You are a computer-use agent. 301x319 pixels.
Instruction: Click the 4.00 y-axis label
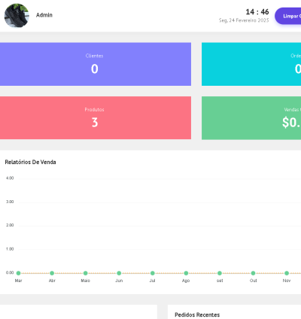(x=10, y=178)
